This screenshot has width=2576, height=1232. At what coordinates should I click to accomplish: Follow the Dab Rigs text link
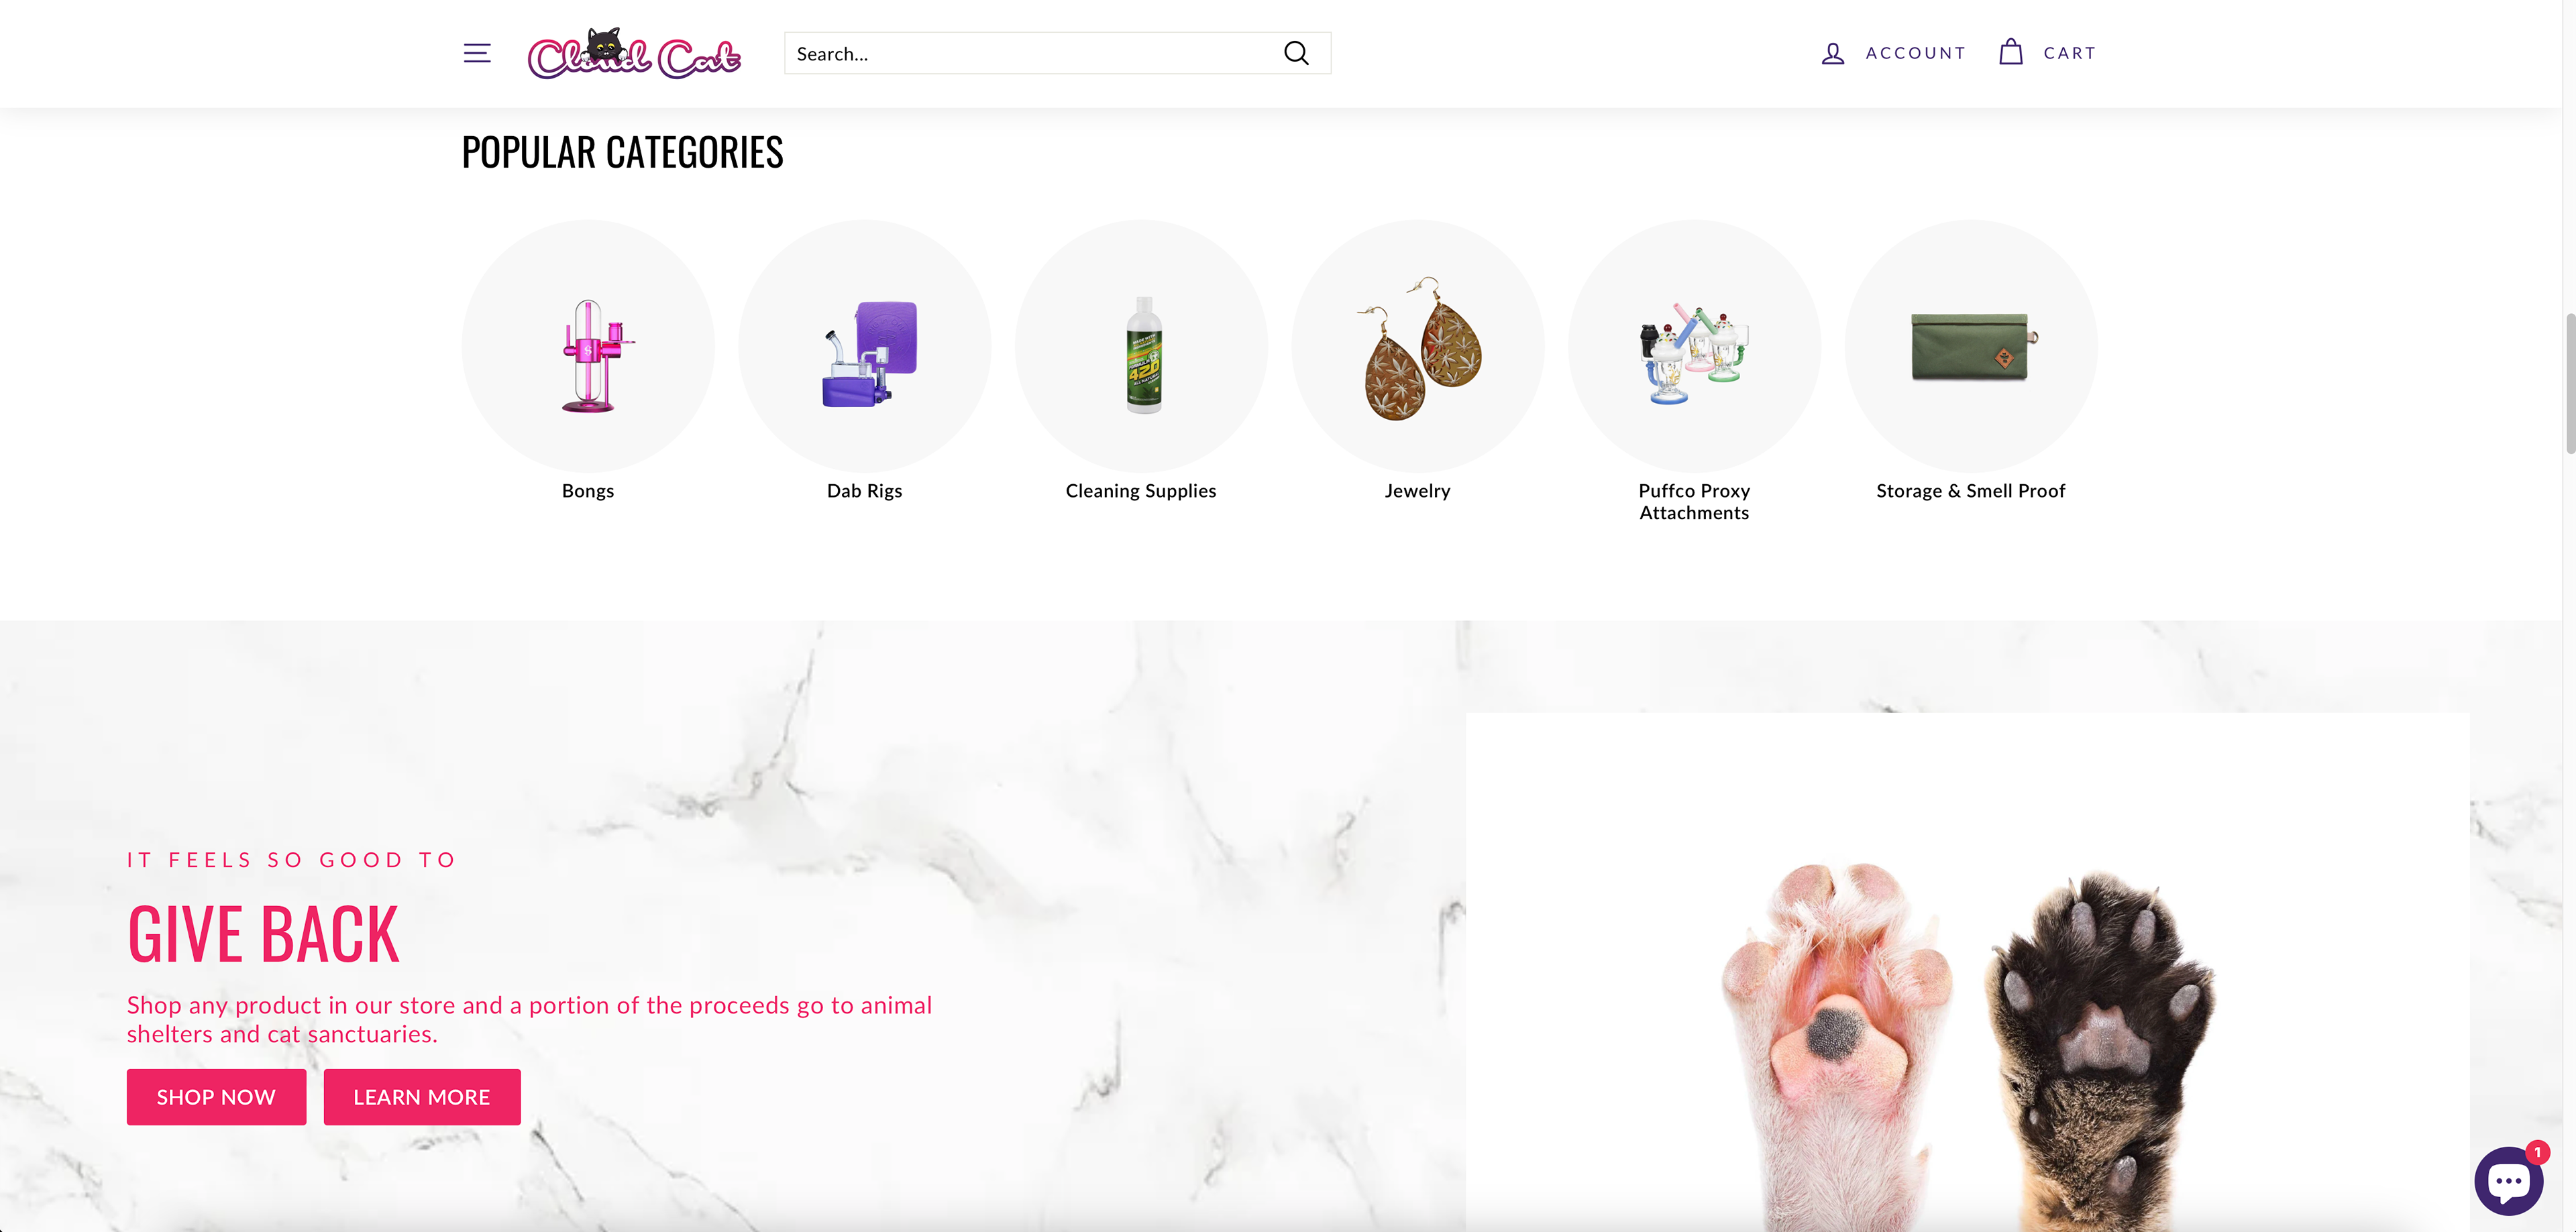coord(864,491)
